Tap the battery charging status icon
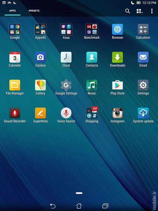The width and height of the screenshot is (158, 211). (138, 2)
